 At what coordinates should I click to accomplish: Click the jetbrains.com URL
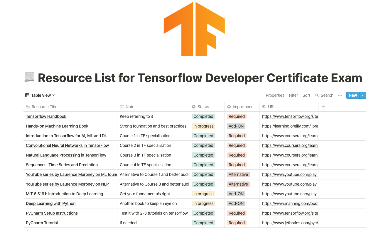[290, 223]
